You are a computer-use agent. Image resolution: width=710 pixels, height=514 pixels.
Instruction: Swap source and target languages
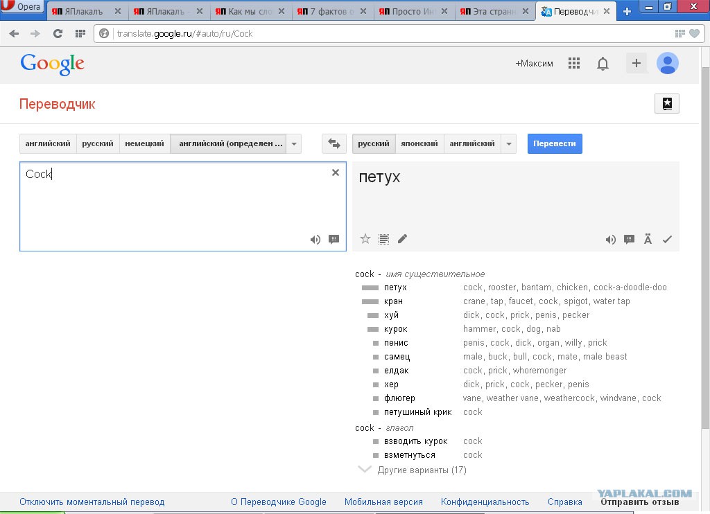(334, 144)
